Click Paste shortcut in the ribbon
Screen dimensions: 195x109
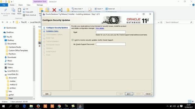[x=30, y=15]
